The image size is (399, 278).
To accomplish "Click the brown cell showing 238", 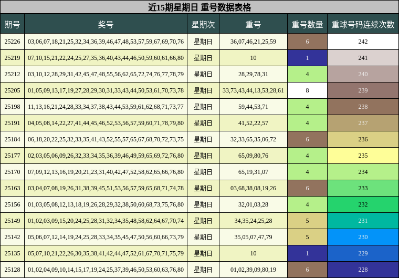I will 363,107.
